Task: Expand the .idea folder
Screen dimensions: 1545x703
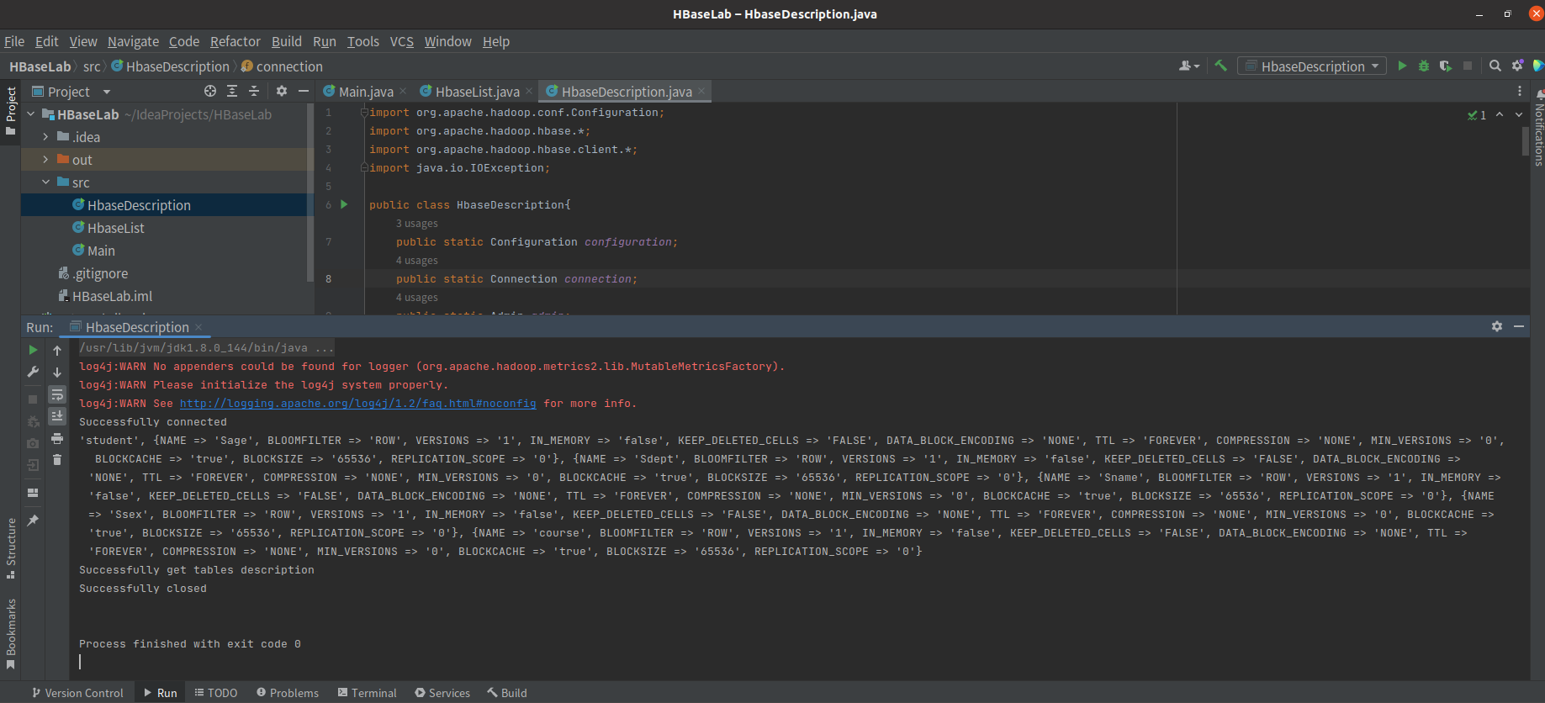Action: pos(45,136)
